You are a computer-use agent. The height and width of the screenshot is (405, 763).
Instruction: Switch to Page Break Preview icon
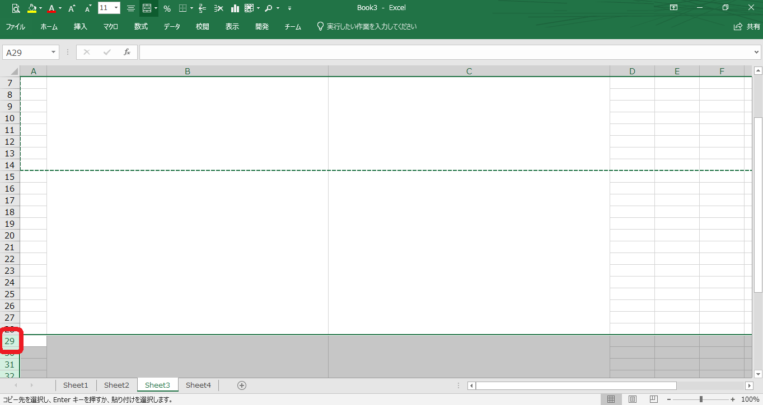(653, 399)
